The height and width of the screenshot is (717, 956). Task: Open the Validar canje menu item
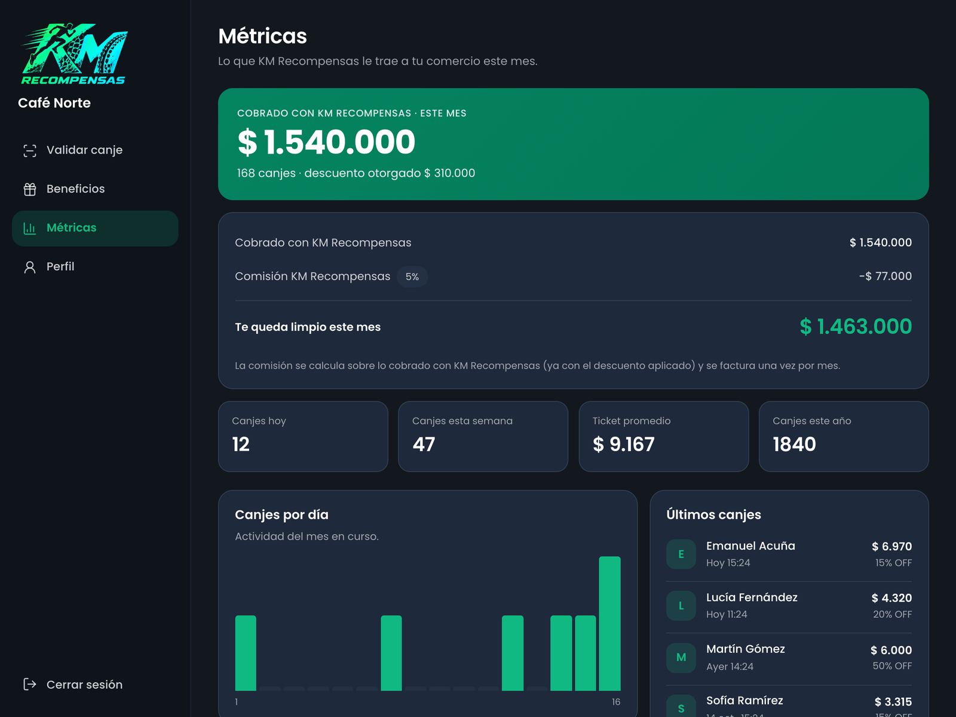click(95, 150)
